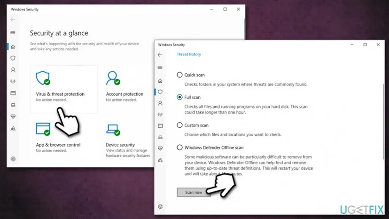This screenshot has height=219, width=389.
Task: Click the shield icon on the Virus & threat tile
Action: (x=43, y=78)
